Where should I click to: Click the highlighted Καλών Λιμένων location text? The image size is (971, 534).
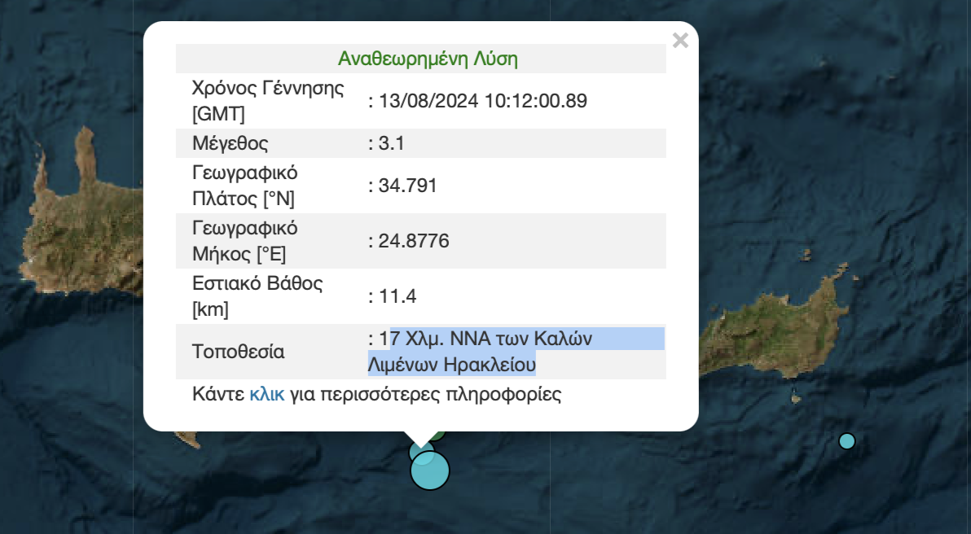[489, 351]
